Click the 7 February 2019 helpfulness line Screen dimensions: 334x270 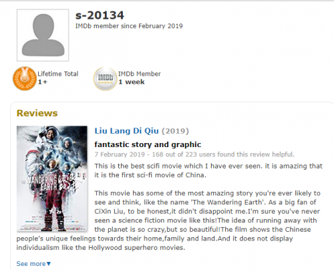point(194,154)
